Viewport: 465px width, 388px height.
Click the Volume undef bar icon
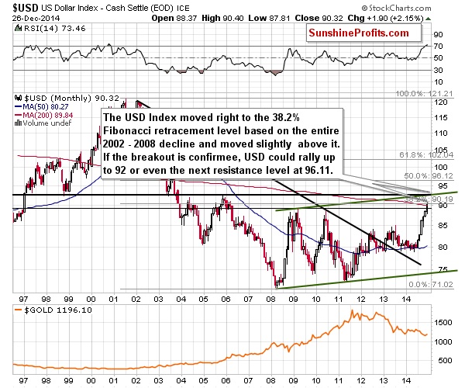click(x=18, y=123)
